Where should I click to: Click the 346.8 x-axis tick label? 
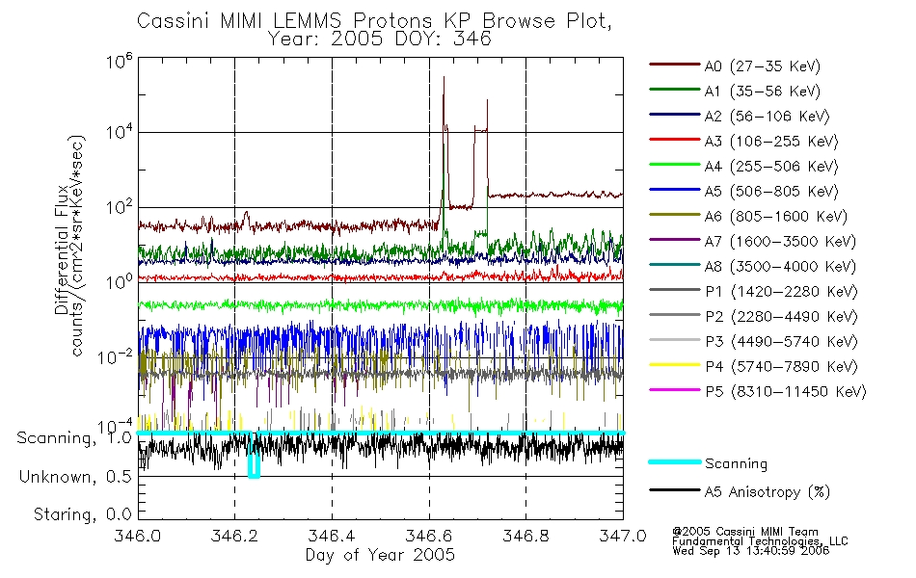click(x=525, y=536)
